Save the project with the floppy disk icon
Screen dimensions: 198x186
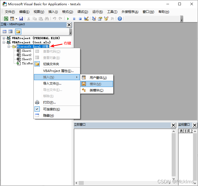tap(21, 19)
